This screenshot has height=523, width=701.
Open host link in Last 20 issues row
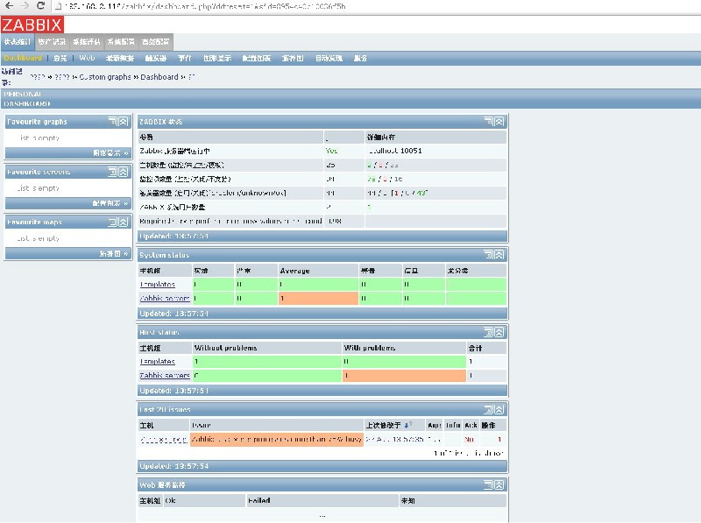pyautogui.click(x=164, y=440)
